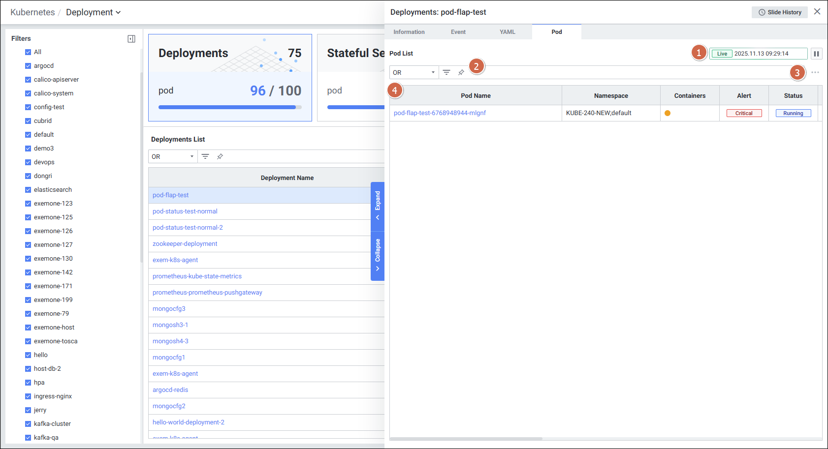The width and height of the screenshot is (828, 449).
Task: Click the Deployments pod progress bar
Action: tap(230, 107)
